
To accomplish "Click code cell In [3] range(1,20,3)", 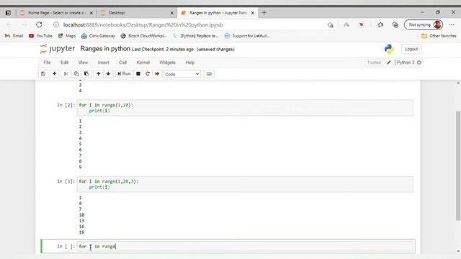I will pyautogui.click(x=245, y=184).
